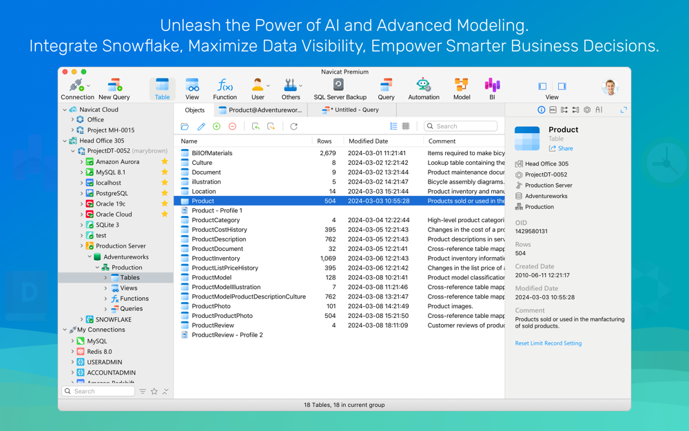This screenshot has width=689, height=431.
Task: Open the Others toolbar icon
Action: pyautogui.click(x=291, y=89)
